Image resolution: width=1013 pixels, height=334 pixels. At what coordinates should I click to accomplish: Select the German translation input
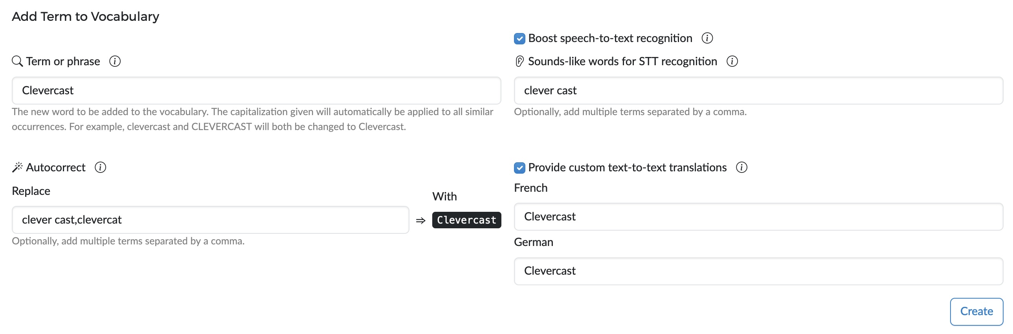(758, 271)
